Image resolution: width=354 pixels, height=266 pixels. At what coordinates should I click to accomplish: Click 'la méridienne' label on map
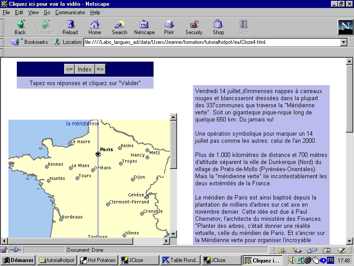[x=82, y=124]
